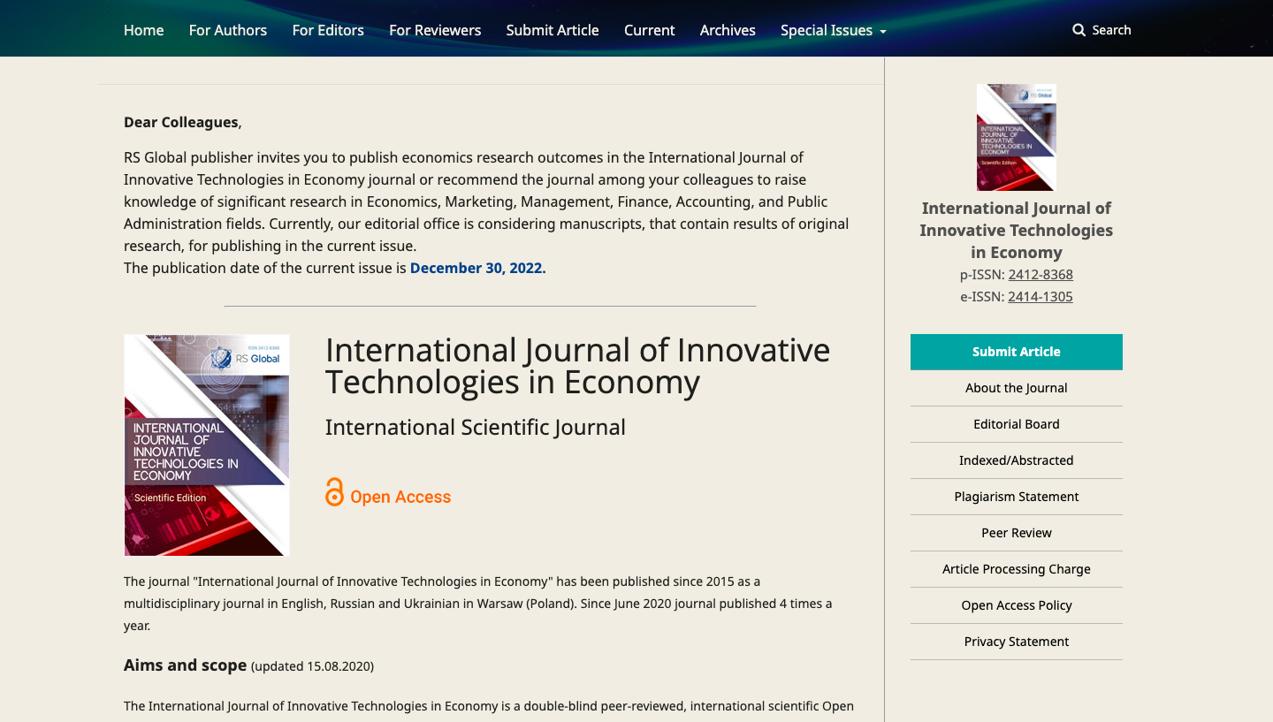Click the small journal cover in sidebar
This screenshot has width=1273, height=722.
pos(1017,137)
